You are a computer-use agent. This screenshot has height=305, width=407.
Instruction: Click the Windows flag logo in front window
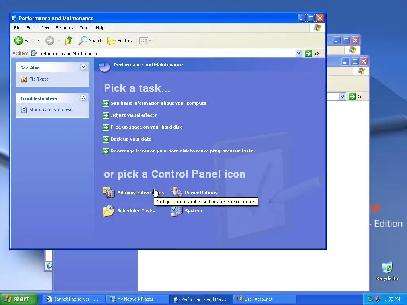317,28
